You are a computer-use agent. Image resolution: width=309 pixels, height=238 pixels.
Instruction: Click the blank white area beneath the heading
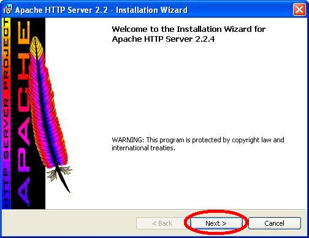pos(196,88)
